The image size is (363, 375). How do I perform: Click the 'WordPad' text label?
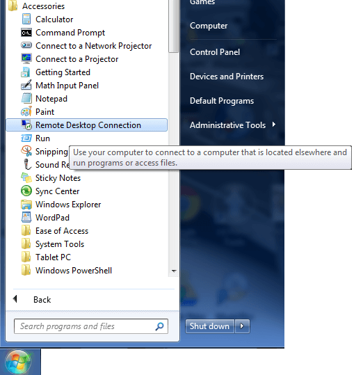tap(52, 218)
